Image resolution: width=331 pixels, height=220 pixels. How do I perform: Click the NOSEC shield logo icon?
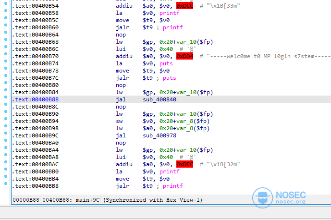click(x=263, y=198)
